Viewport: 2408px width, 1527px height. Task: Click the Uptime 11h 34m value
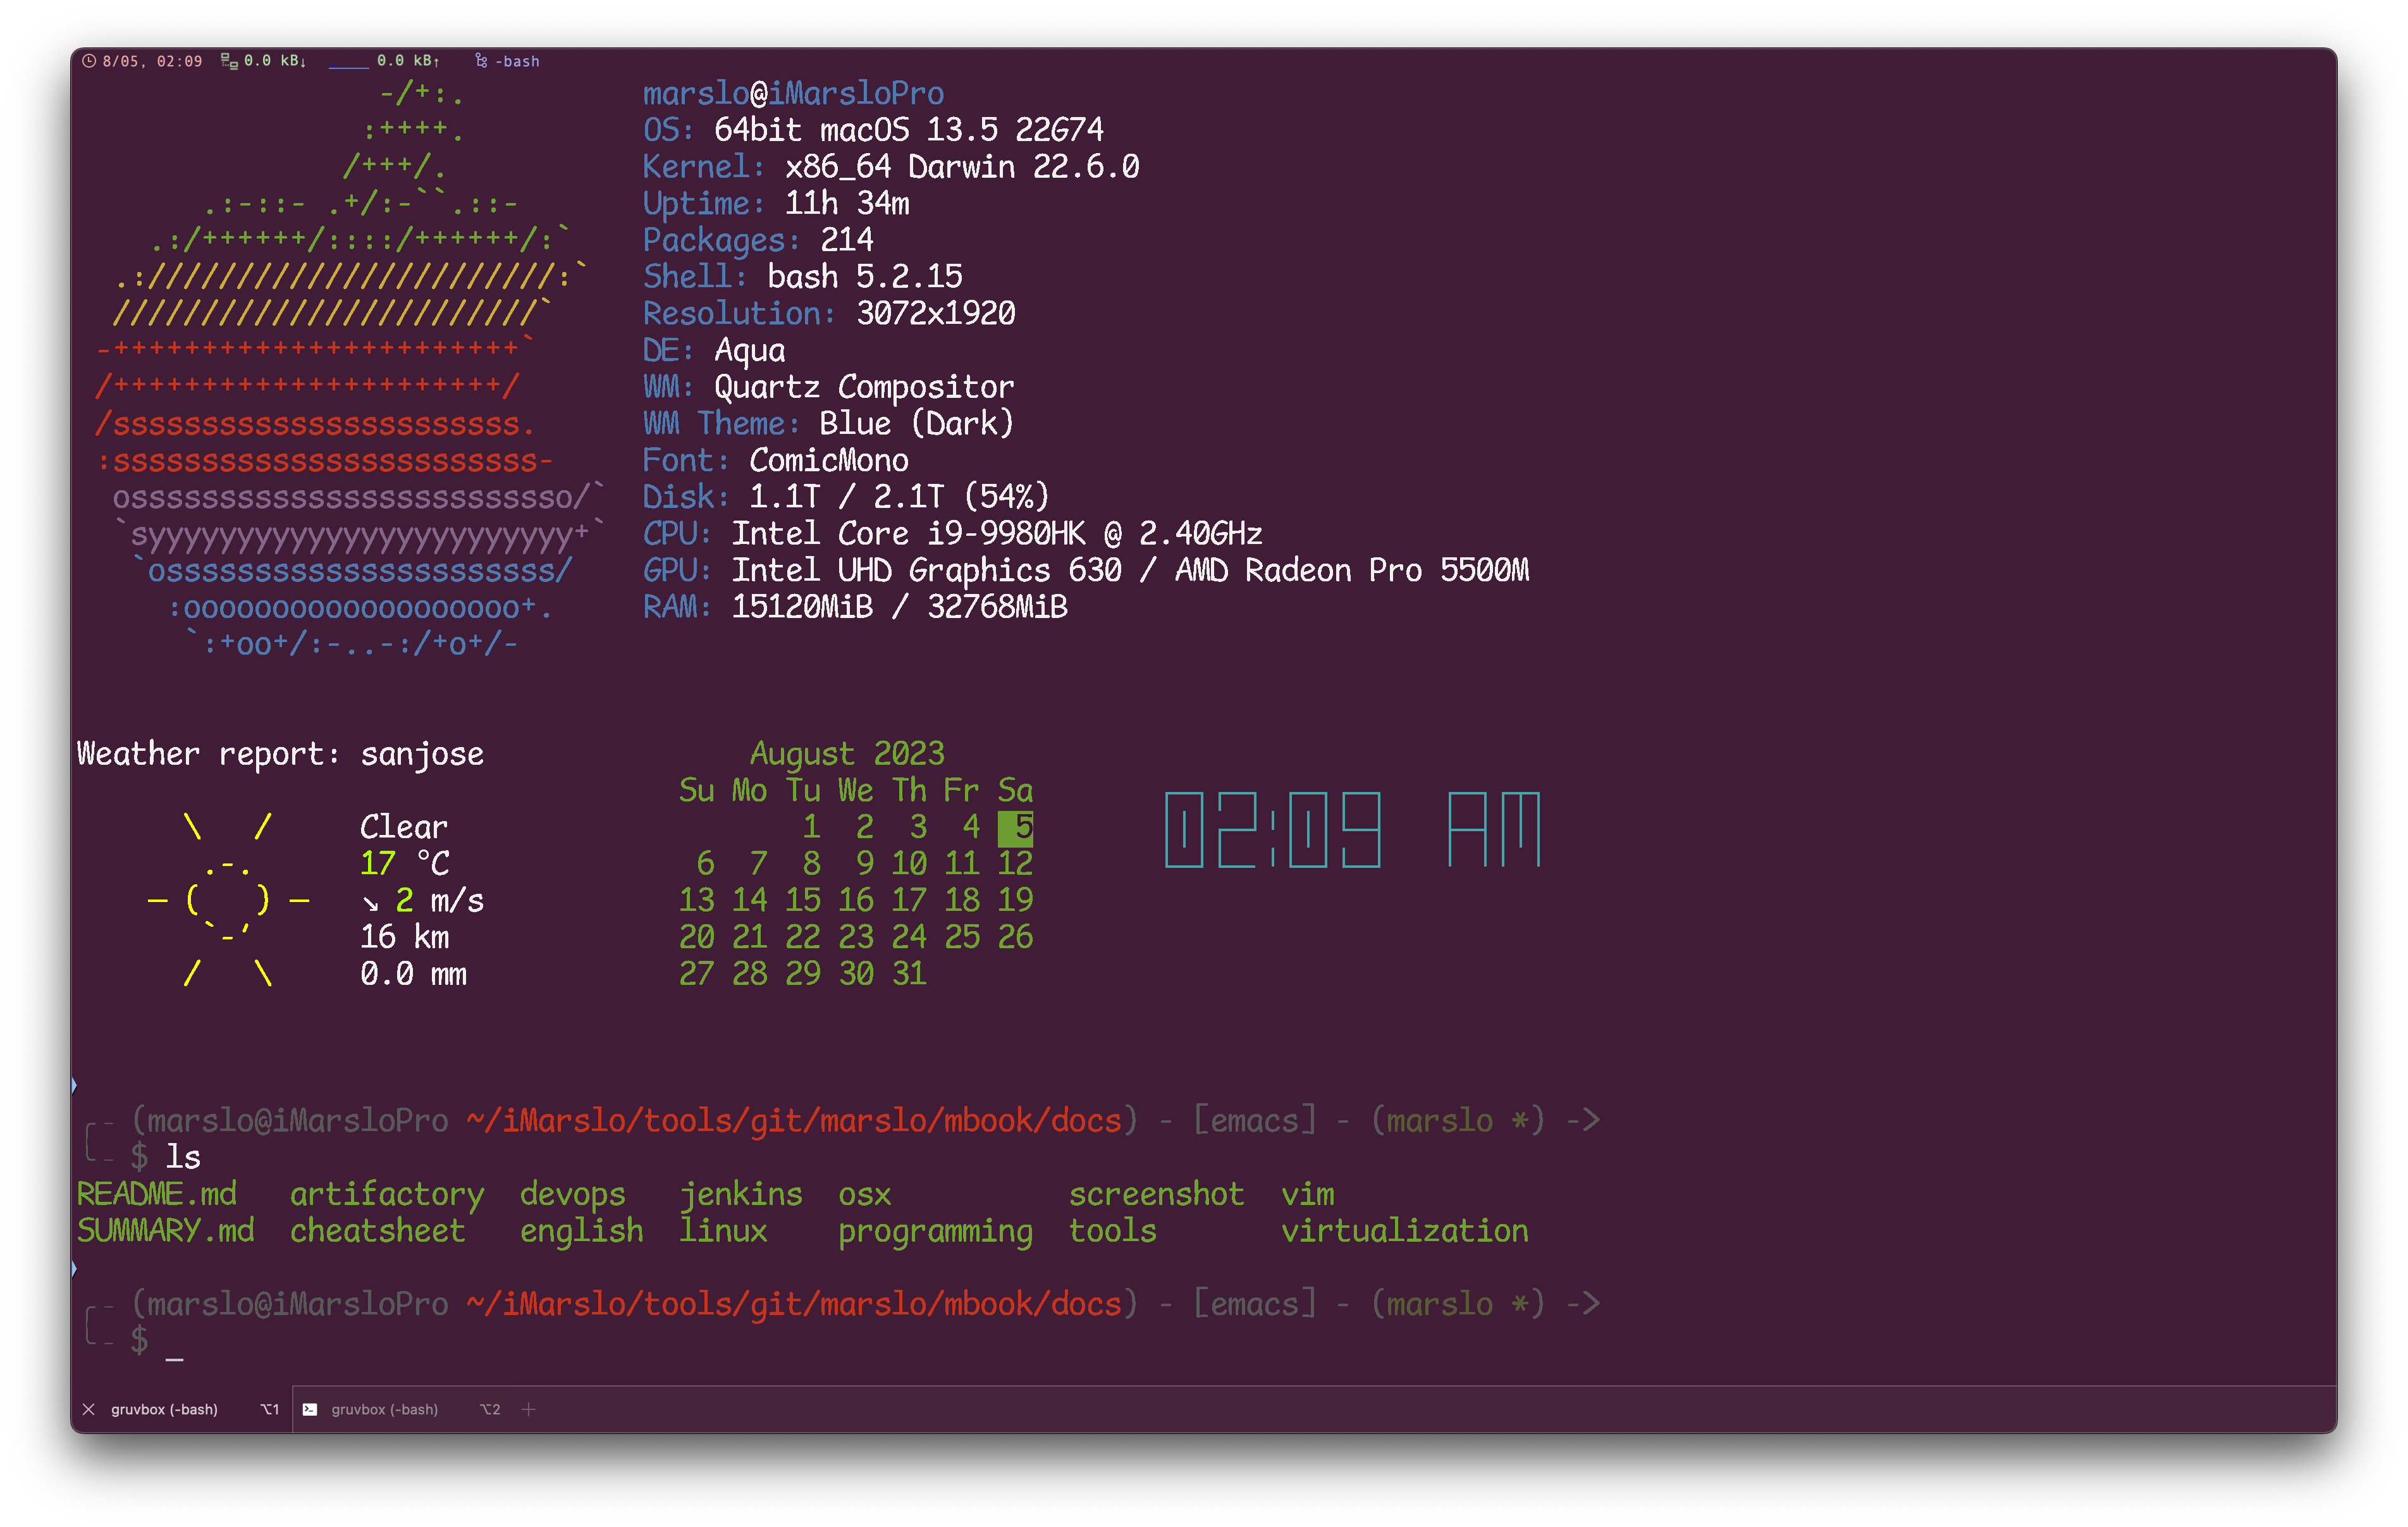pyautogui.click(x=847, y=203)
